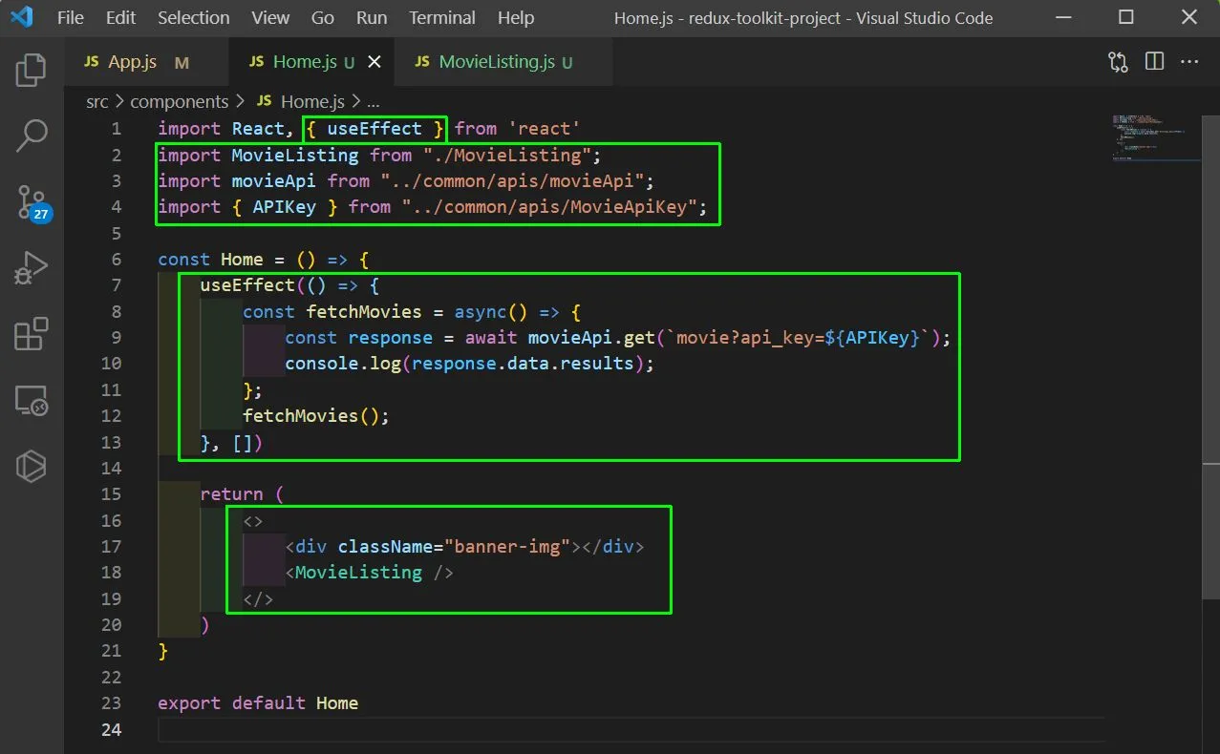Open the Run and Debug view

click(x=31, y=268)
